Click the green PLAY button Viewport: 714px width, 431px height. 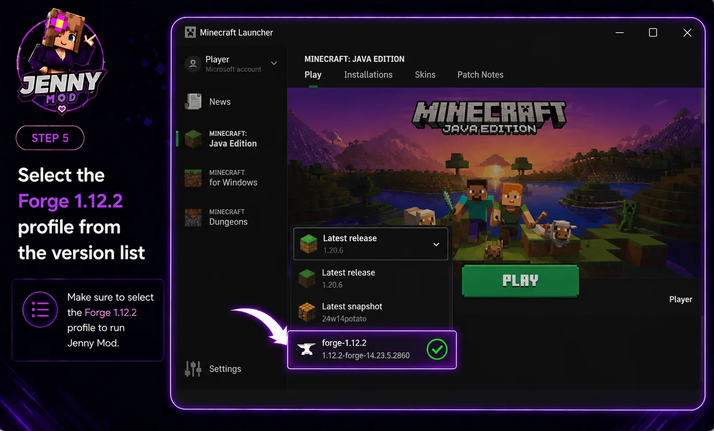point(520,281)
